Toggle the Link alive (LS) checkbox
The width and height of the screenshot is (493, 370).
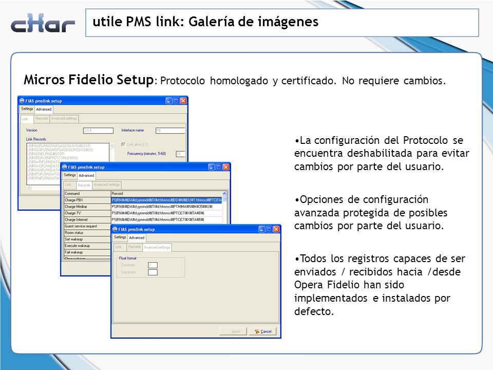pyautogui.click(x=123, y=144)
